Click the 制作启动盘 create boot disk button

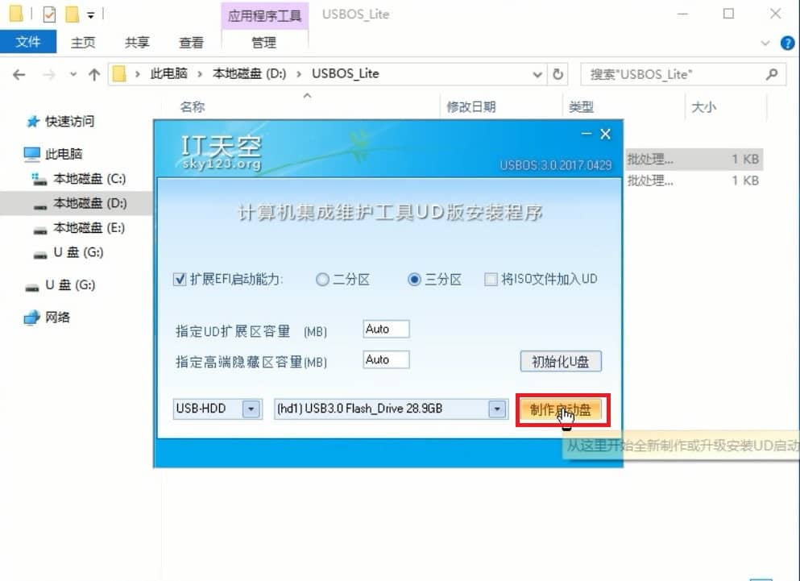coord(561,409)
